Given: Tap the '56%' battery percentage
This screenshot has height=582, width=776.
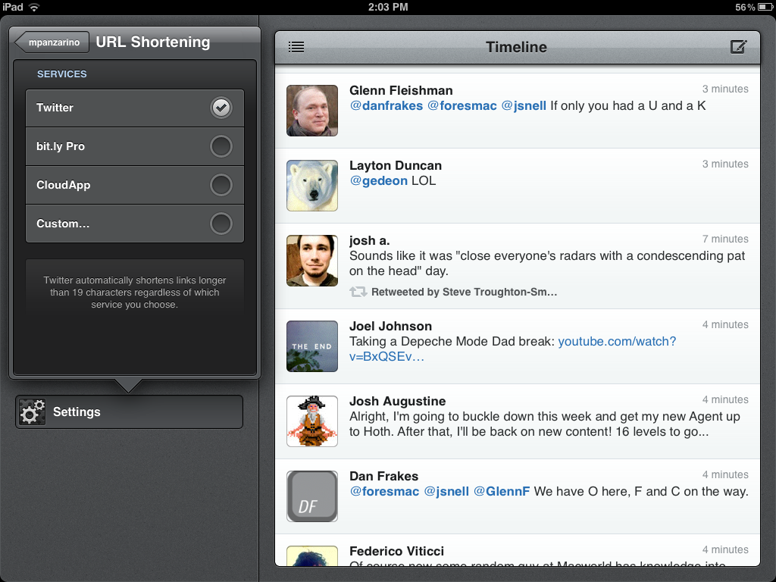Looking at the screenshot, I should pyautogui.click(x=745, y=7).
